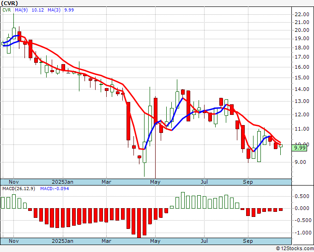Click the MACD(26,12,9) indicator label
Viewport: 314px width, 252px height.
[18, 189]
